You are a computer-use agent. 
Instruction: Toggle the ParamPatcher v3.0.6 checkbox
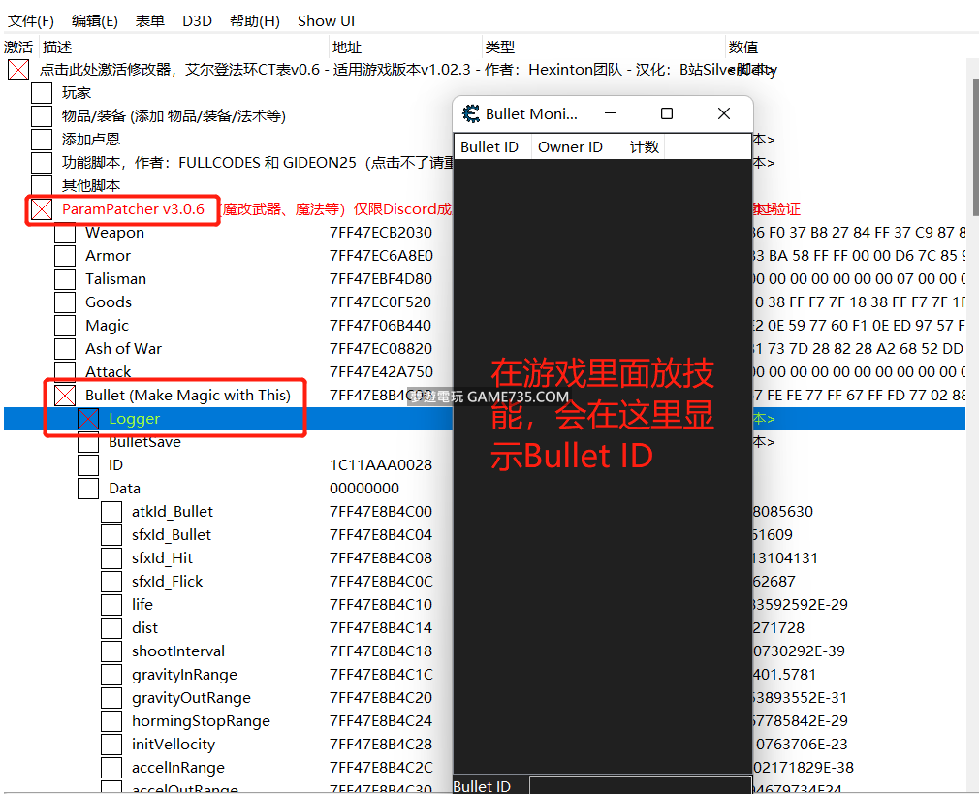[x=42, y=209]
